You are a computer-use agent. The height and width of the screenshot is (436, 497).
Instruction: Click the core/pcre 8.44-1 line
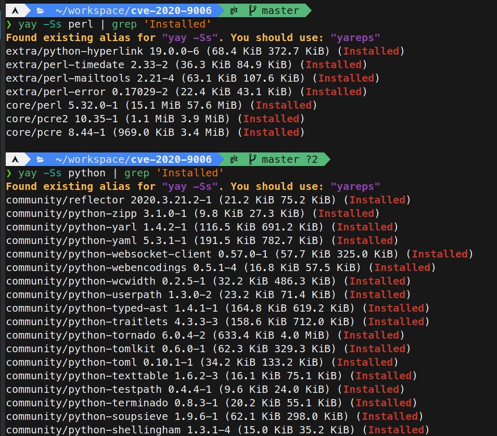155,133
